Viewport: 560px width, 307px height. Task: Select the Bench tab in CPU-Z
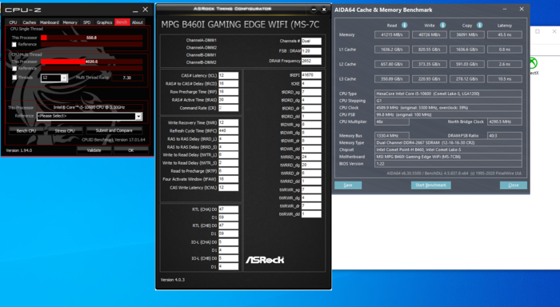[122, 22]
